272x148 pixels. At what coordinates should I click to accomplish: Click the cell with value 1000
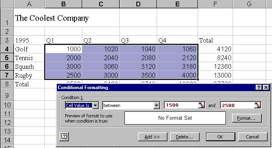(64, 49)
